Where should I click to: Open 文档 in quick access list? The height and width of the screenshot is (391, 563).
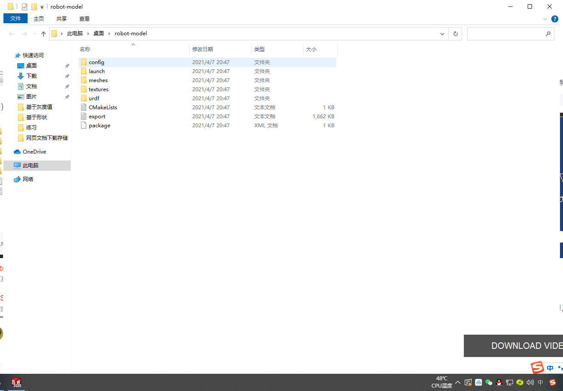tap(31, 86)
